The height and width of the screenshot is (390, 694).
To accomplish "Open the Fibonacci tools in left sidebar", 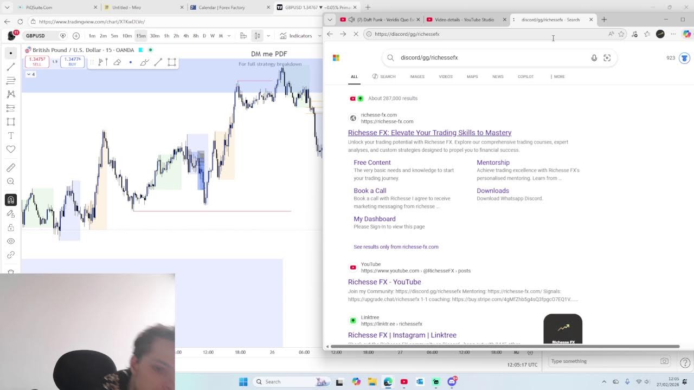I will [x=10, y=81].
